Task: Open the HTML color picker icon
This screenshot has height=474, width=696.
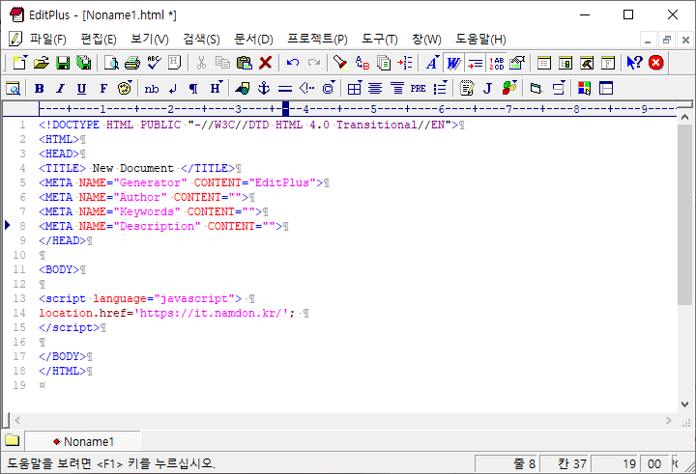Action: (x=584, y=89)
